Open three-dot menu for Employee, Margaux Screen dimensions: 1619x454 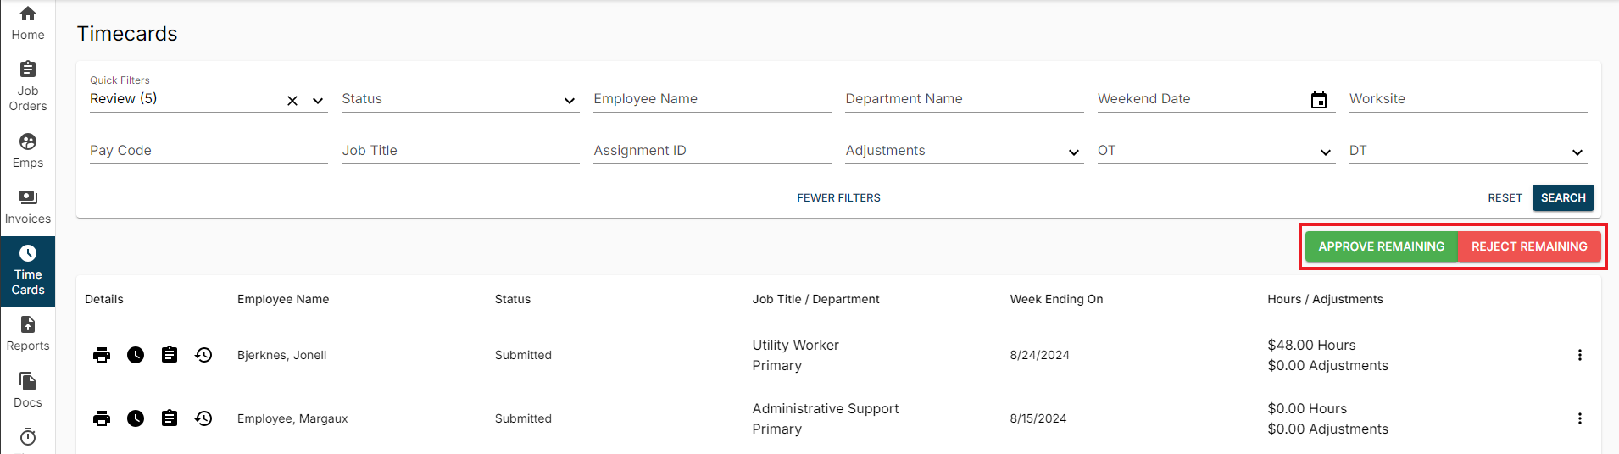tap(1579, 418)
